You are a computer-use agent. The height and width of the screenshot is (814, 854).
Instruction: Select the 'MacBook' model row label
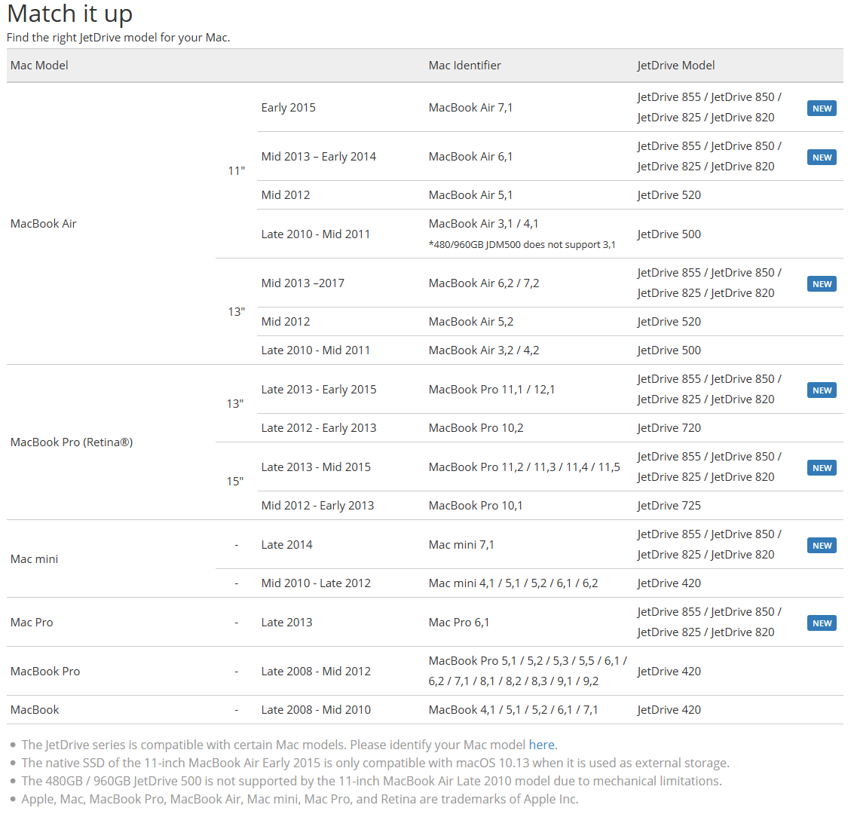click(x=35, y=710)
